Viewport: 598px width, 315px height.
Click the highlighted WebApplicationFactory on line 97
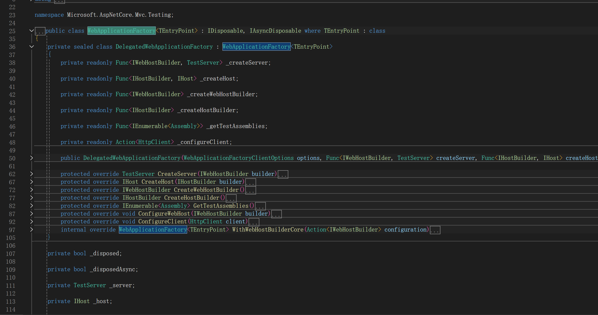tap(153, 230)
